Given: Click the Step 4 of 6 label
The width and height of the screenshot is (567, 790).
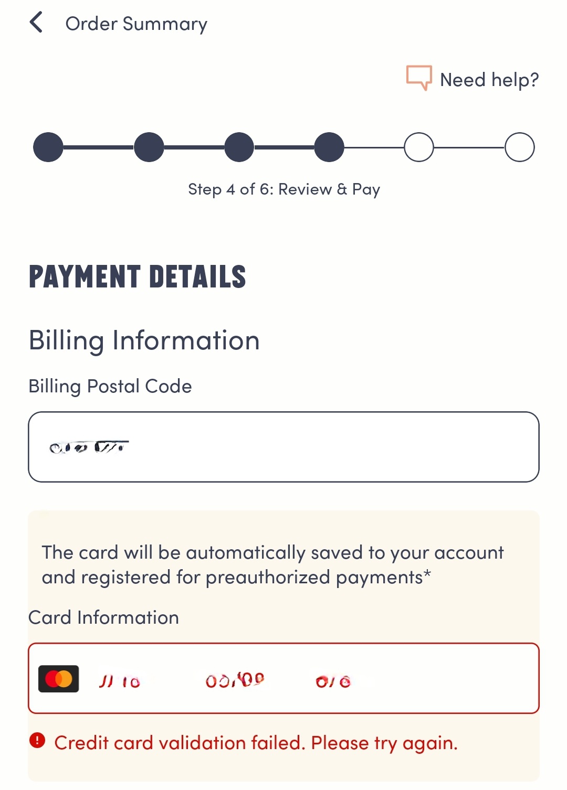Looking at the screenshot, I should [283, 189].
